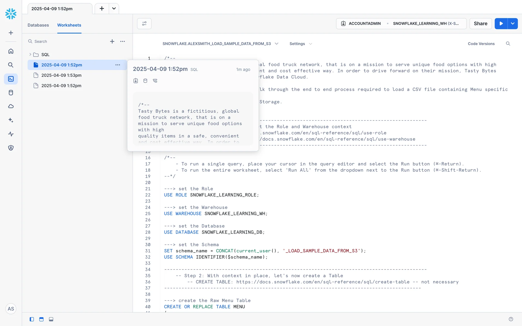Image resolution: width=522 pixels, height=326 pixels.
Task: Open the Run options dropdown arrow
Action: [x=513, y=24]
